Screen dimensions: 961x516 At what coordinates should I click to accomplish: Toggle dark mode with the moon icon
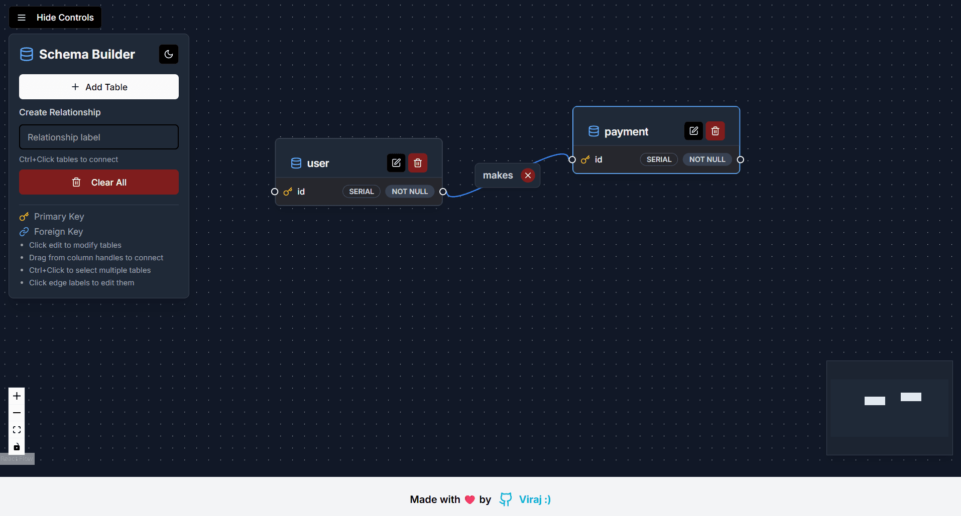tap(168, 54)
